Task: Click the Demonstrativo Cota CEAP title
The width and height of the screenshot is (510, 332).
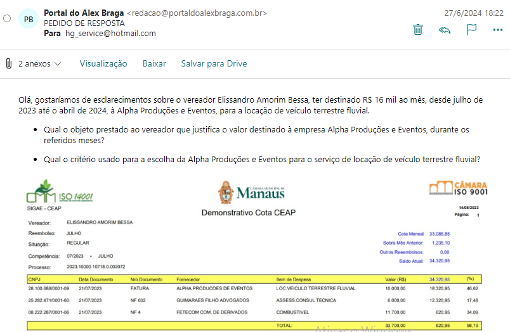Action: (249, 213)
